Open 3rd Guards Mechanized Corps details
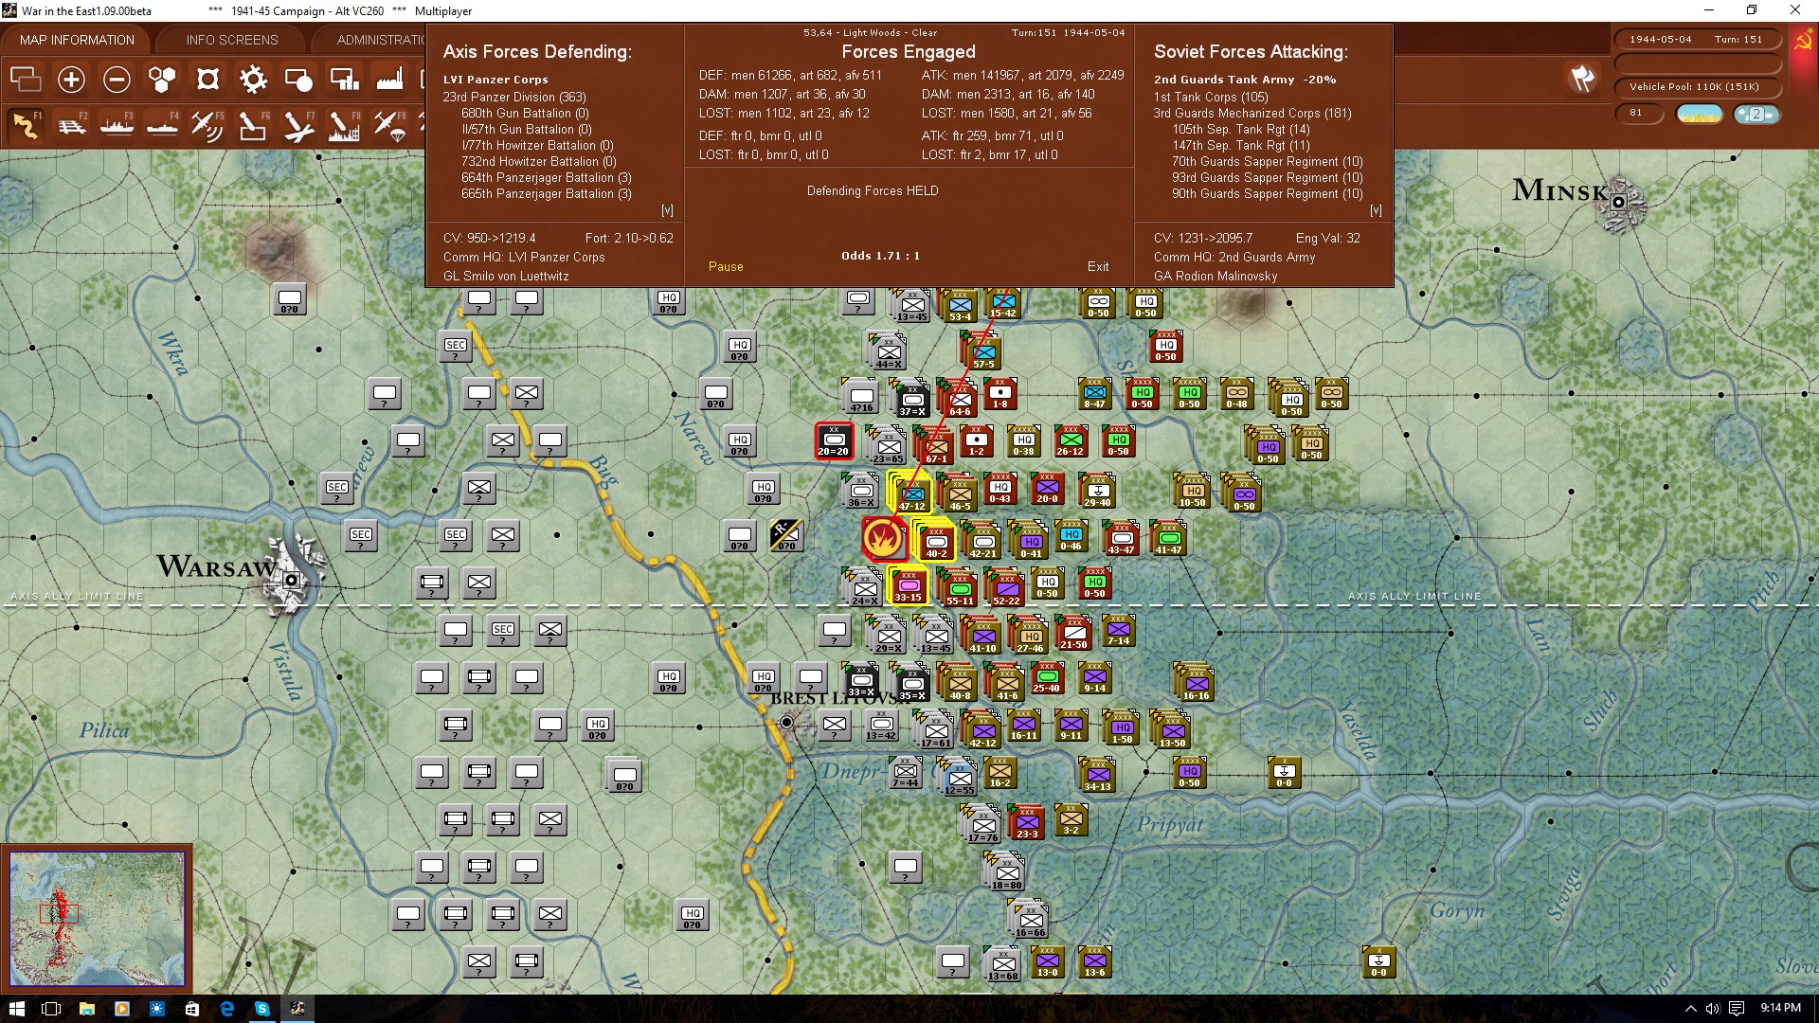The image size is (1819, 1023). [x=1252, y=113]
